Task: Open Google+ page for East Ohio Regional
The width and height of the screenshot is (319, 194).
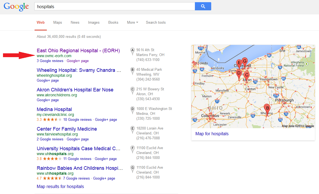Action: pos(78,61)
